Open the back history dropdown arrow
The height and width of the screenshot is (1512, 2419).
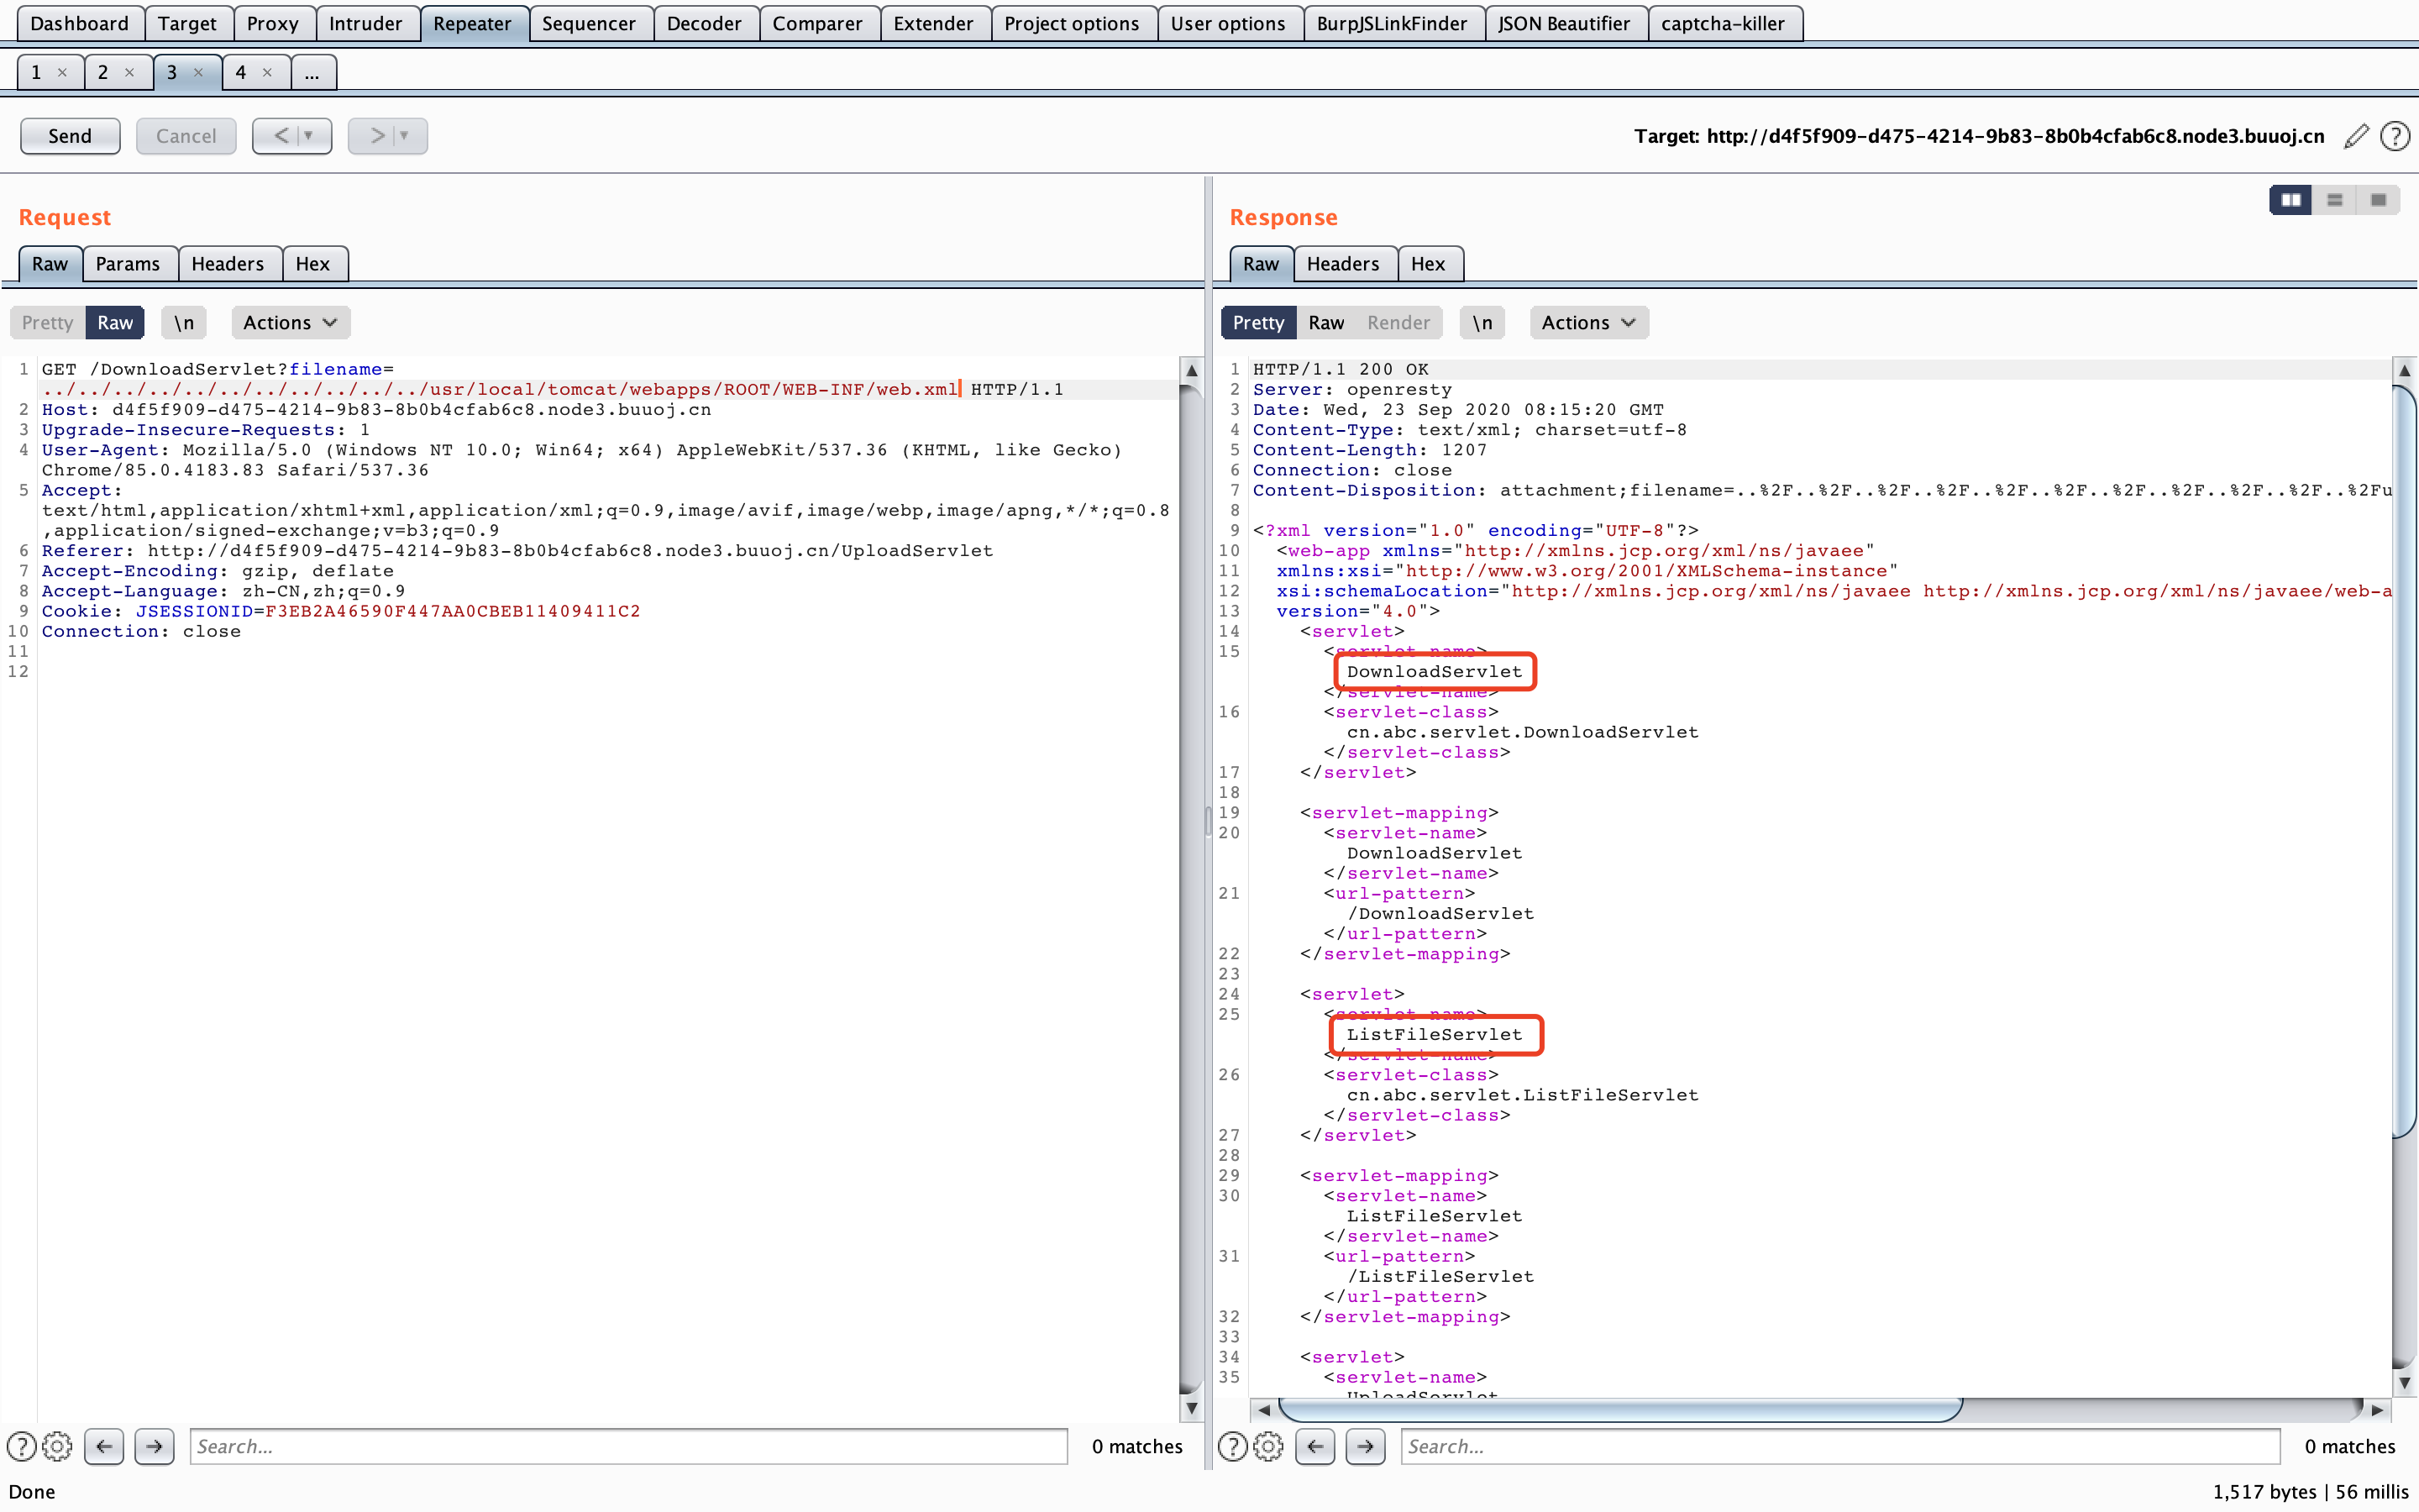point(309,136)
